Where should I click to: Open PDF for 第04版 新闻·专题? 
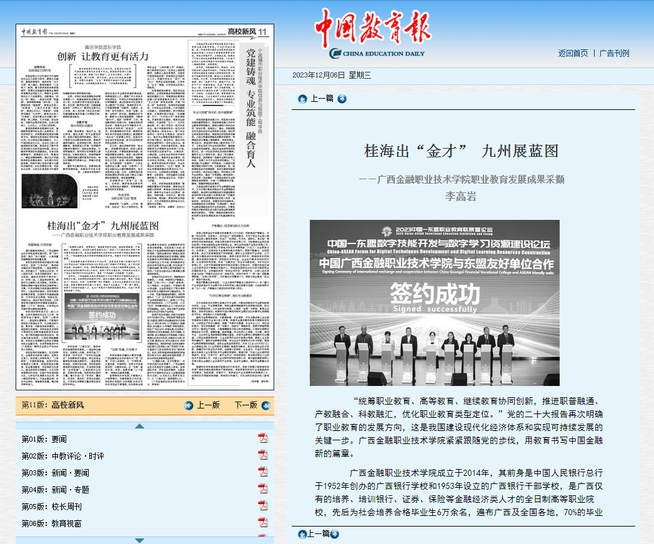pos(263,489)
